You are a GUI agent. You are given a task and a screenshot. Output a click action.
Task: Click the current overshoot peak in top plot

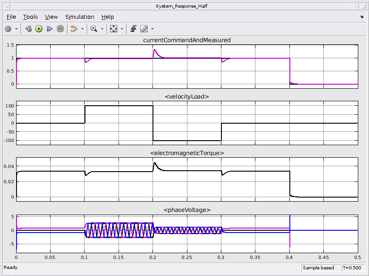[x=154, y=50]
